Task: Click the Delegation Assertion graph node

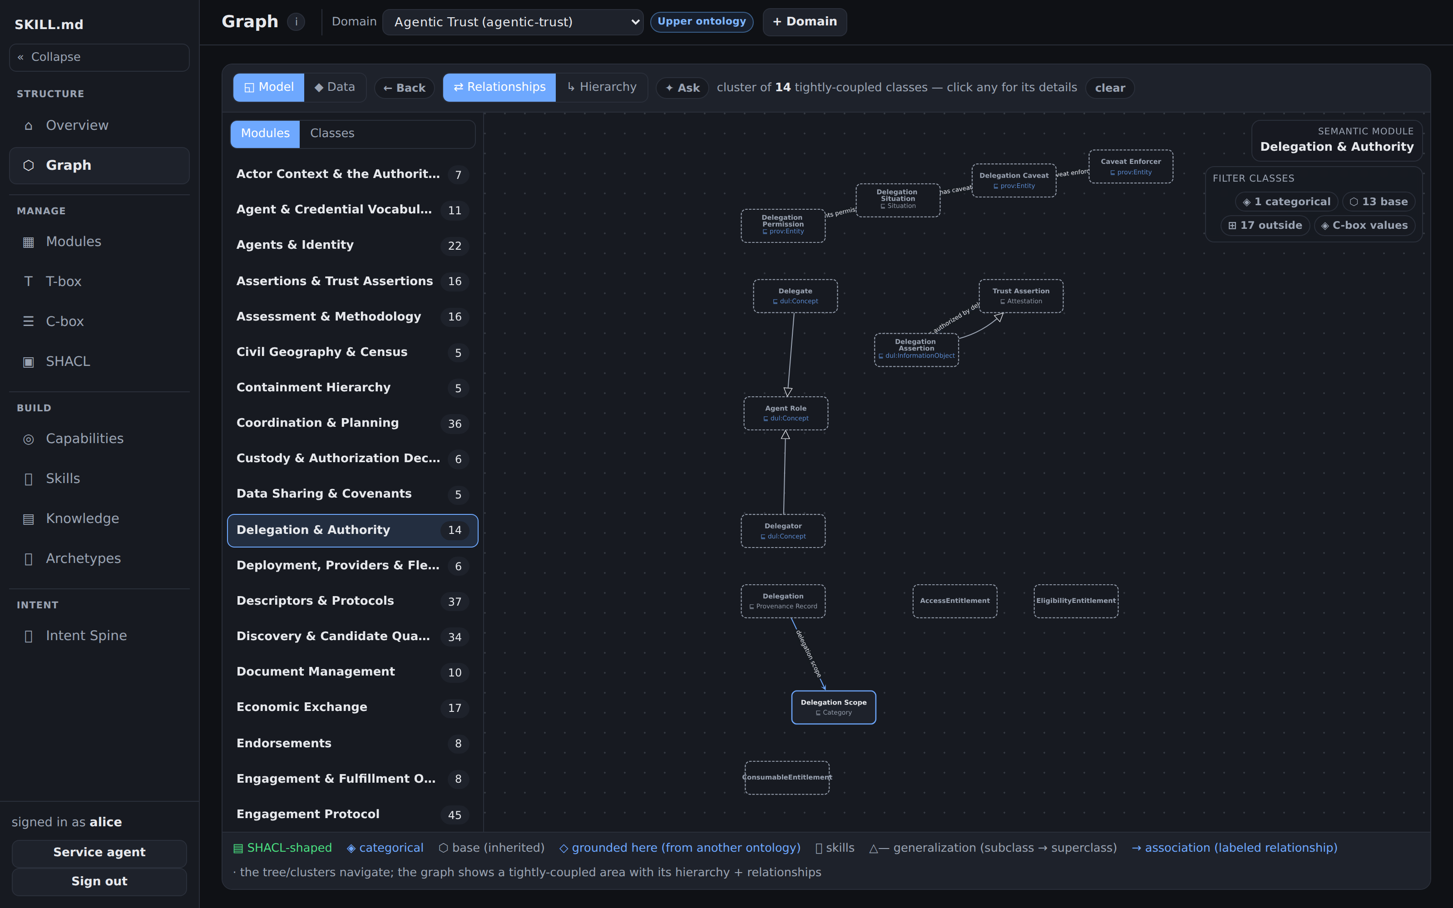Action: click(916, 350)
